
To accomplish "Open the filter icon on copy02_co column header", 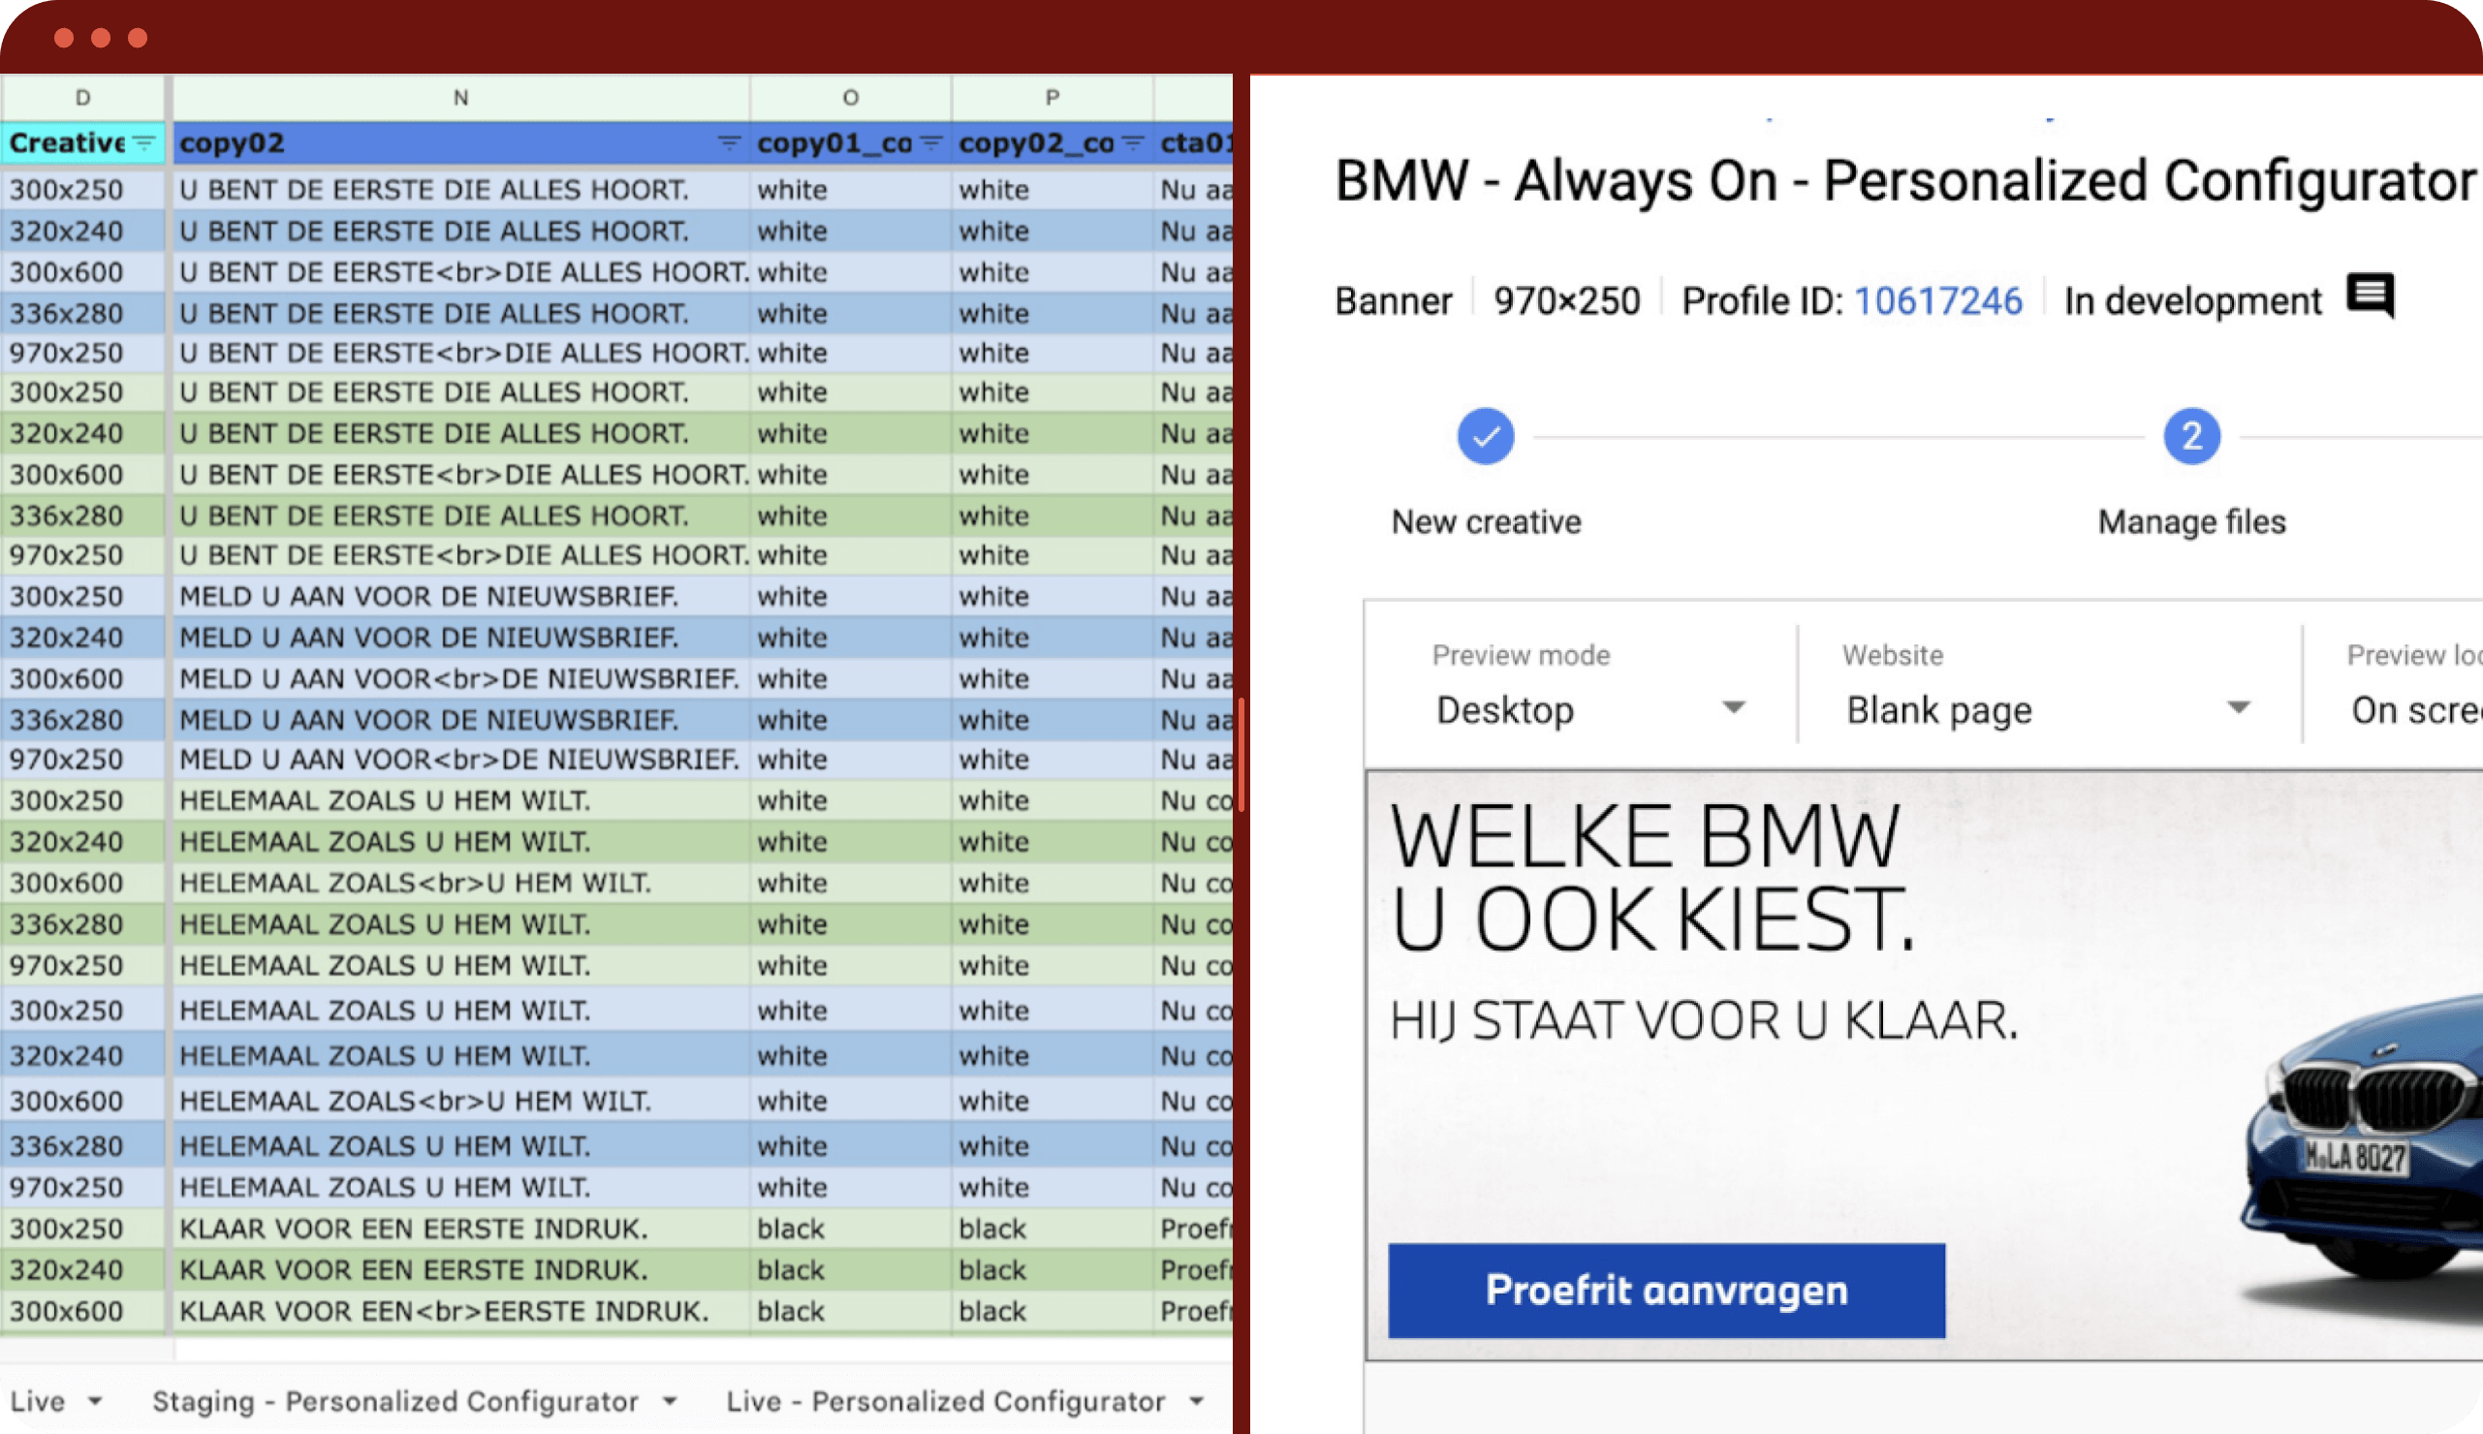I will [x=1133, y=142].
